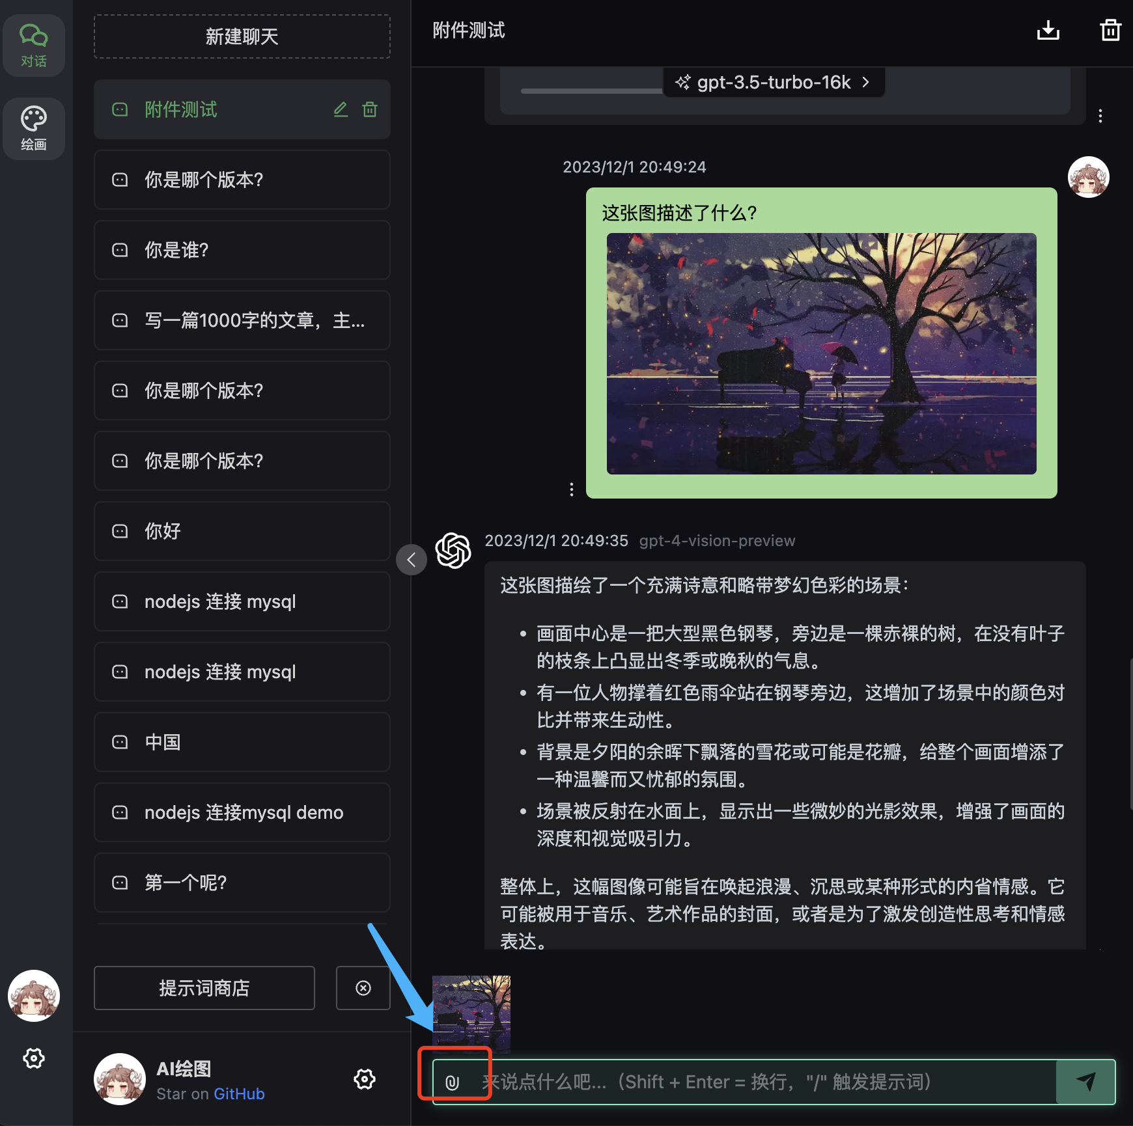Export chat using the download icon
Image resolution: width=1133 pixels, height=1126 pixels.
tap(1047, 30)
